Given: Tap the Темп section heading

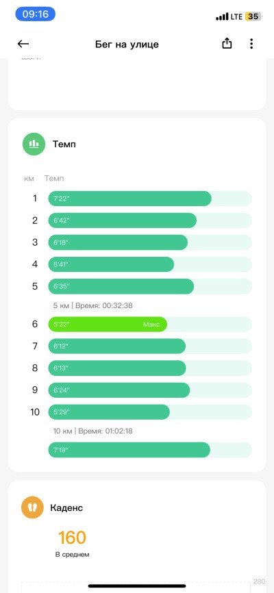Looking at the screenshot, I should point(64,144).
